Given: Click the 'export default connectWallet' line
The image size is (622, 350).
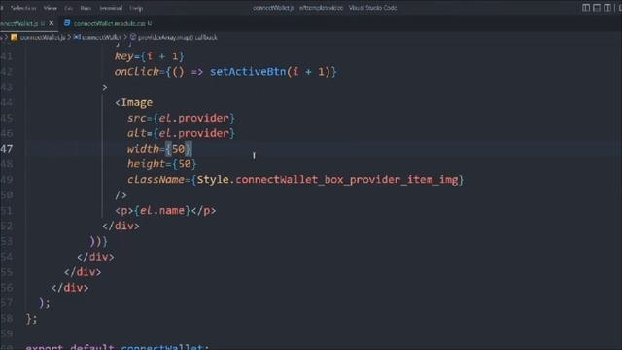Looking at the screenshot, I should click(118, 347).
